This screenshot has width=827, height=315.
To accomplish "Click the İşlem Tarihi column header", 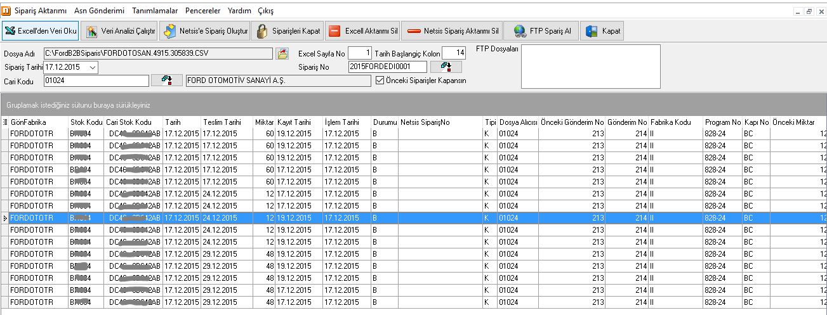I will [x=347, y=122].
